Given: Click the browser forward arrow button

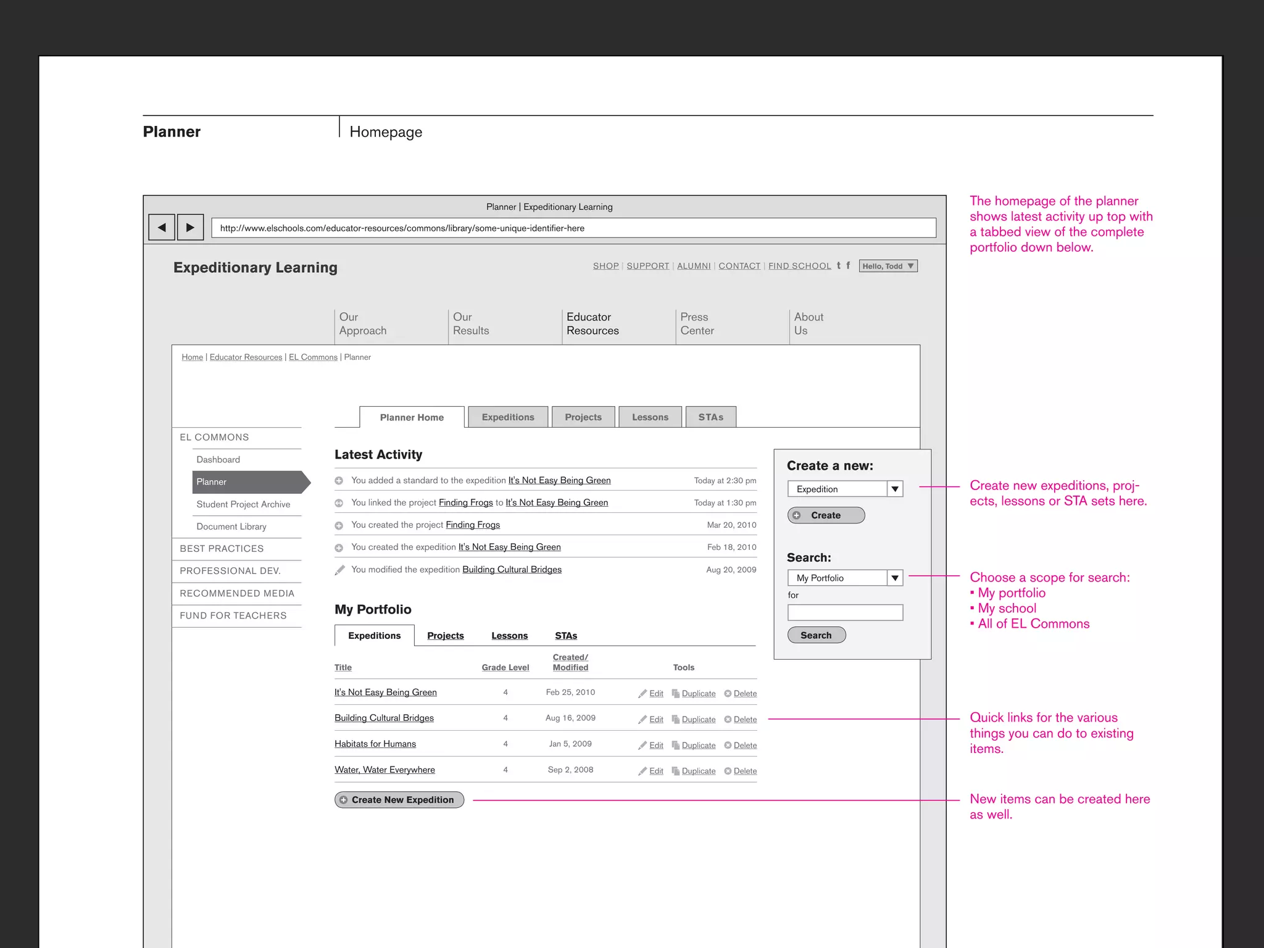Looking at the screenshot, I should (191, 228).
